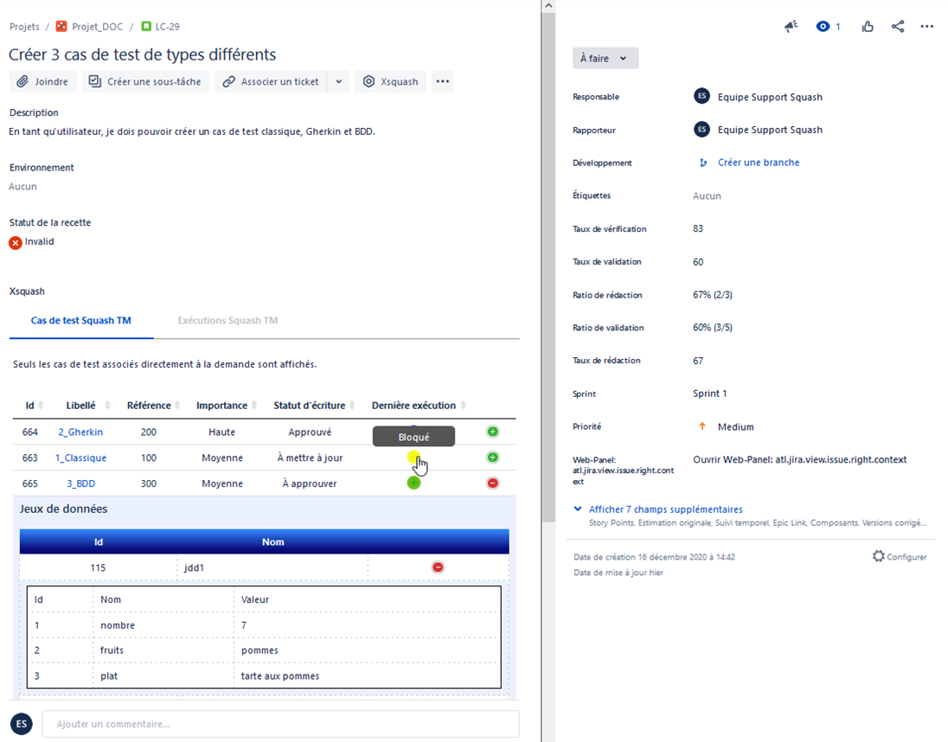Click the yellow status dot for 1_Classique

click(413, 457)
